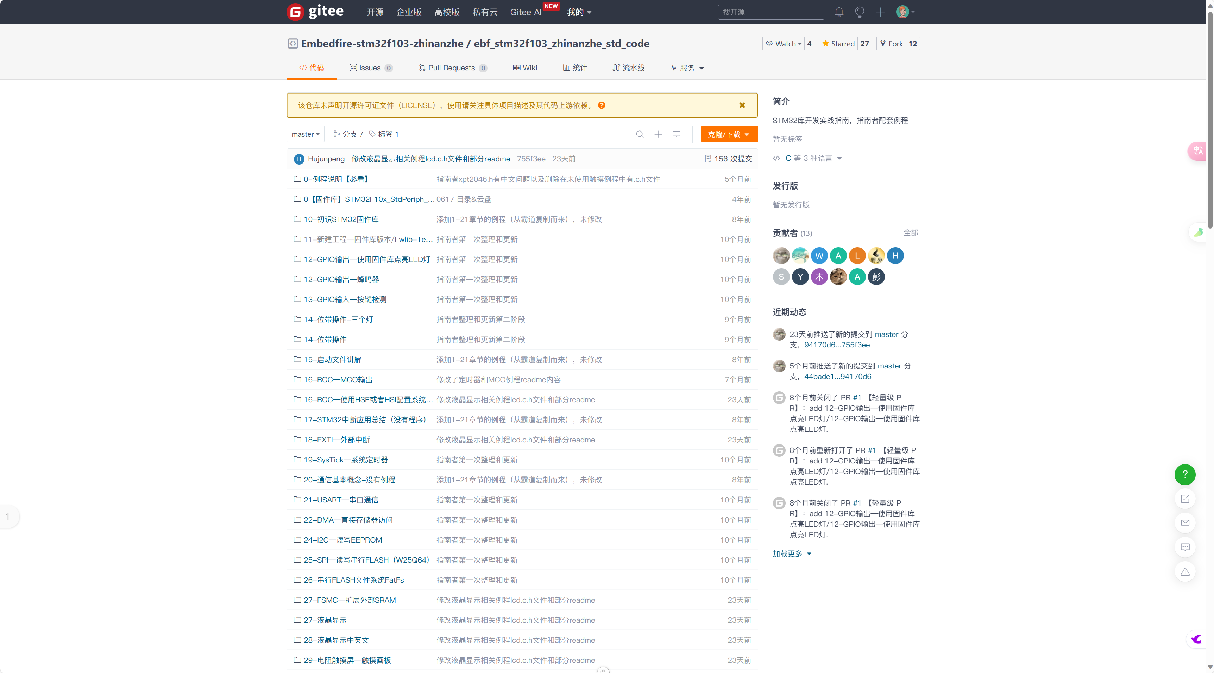The width and height of the screenshot is (1214, 673).
Task: Click the warning triangle report icon
Action: (x=1185, y=572)
